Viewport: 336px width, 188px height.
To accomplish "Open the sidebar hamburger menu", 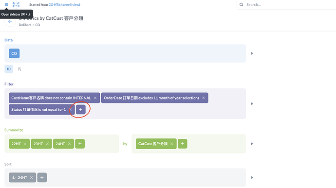I will click(x=6, y=4).
